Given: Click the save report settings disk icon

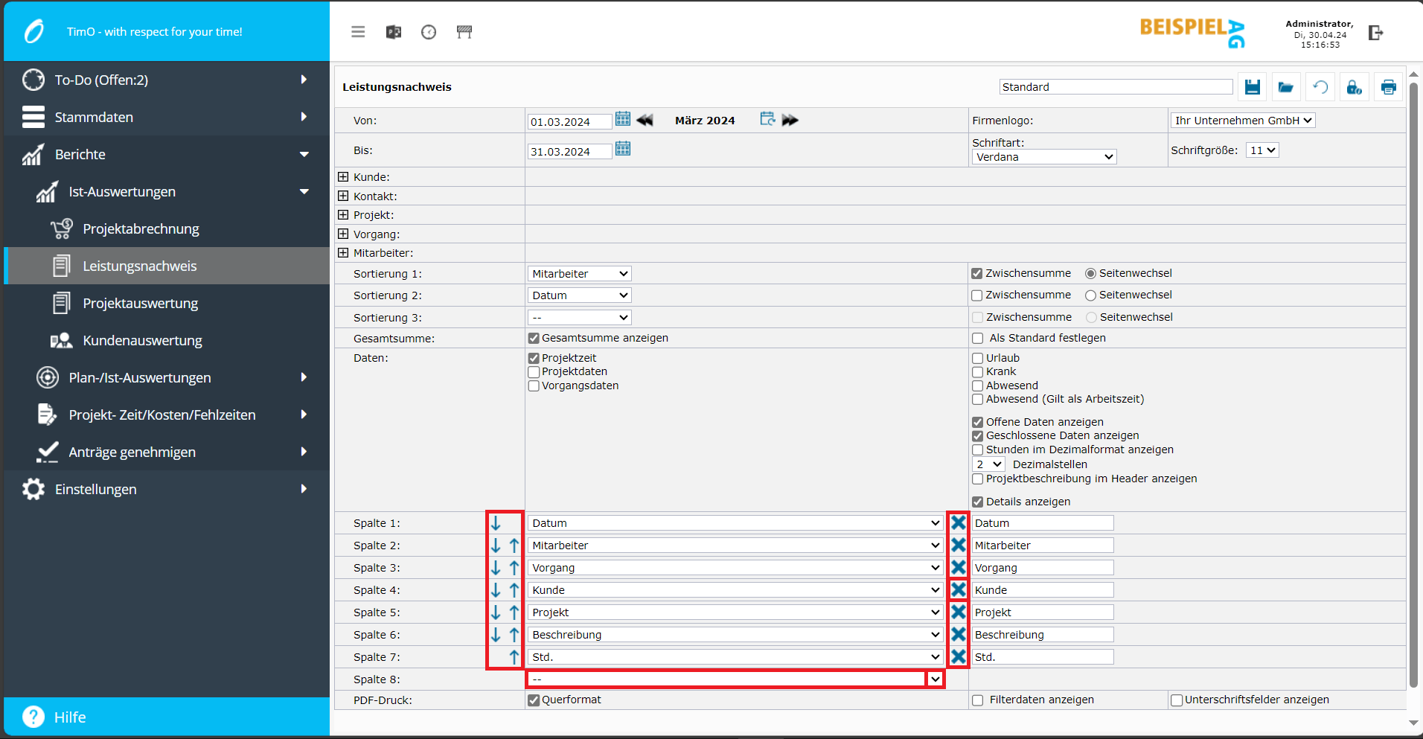Looking at the screenshot, I should tap(1252, 87).
